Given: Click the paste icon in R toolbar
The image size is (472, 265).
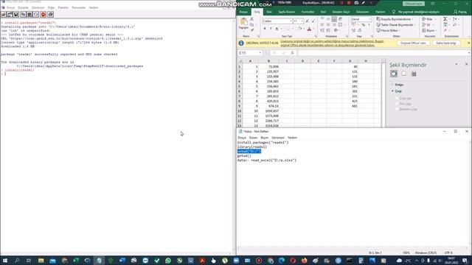Looking at the screenshot, I should pos(29,15).
